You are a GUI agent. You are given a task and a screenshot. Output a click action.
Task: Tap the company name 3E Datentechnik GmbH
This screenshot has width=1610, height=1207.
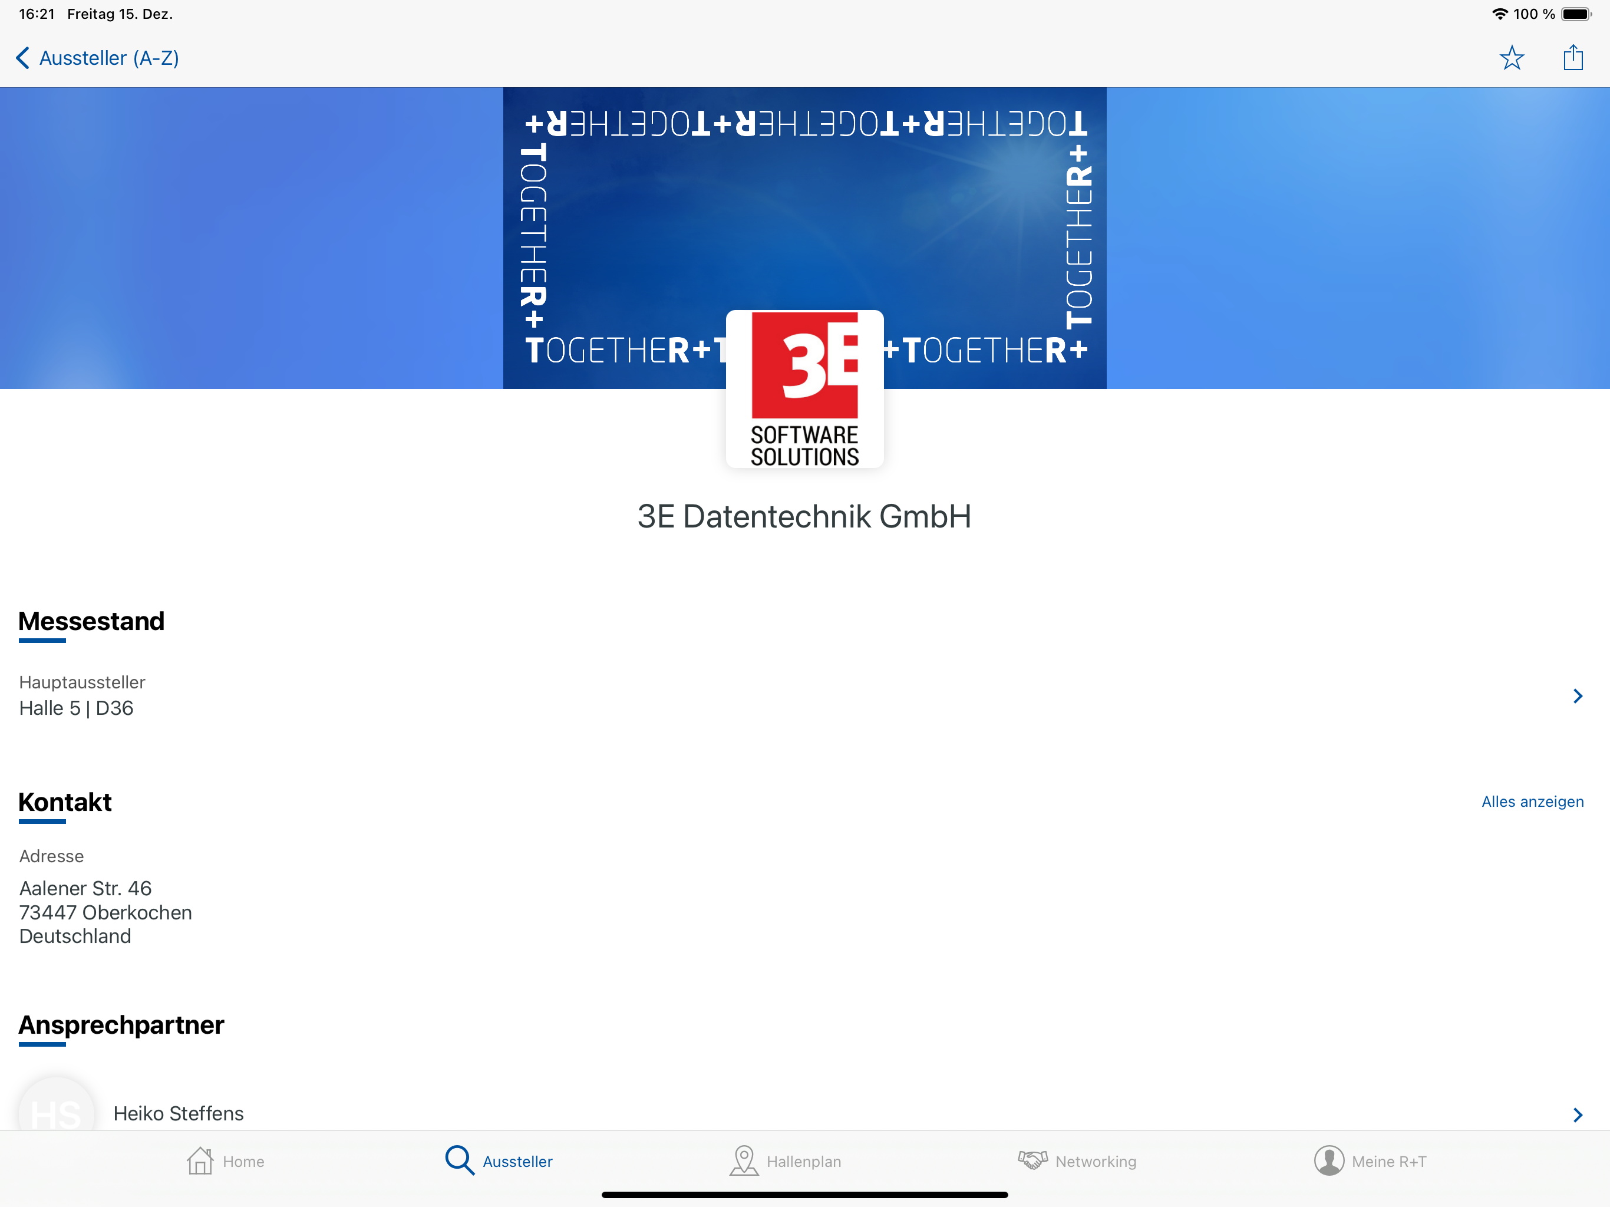point(804,516)
